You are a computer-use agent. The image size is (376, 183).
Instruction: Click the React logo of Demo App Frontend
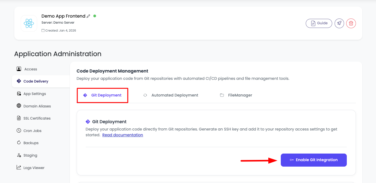[x=29, y=23]
